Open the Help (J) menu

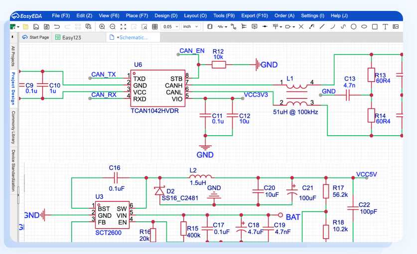click(x=339, y=16)
